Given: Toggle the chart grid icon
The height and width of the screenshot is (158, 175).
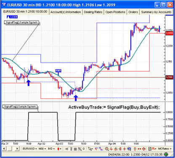Looking at the screenshot, I should click(75, 149).
